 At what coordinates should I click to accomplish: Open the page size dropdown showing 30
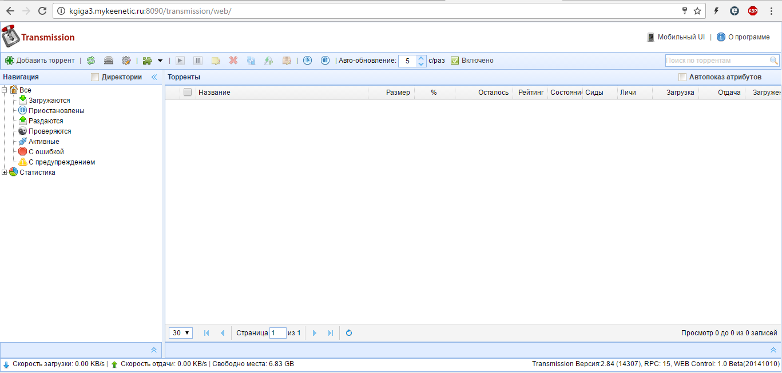181,333
